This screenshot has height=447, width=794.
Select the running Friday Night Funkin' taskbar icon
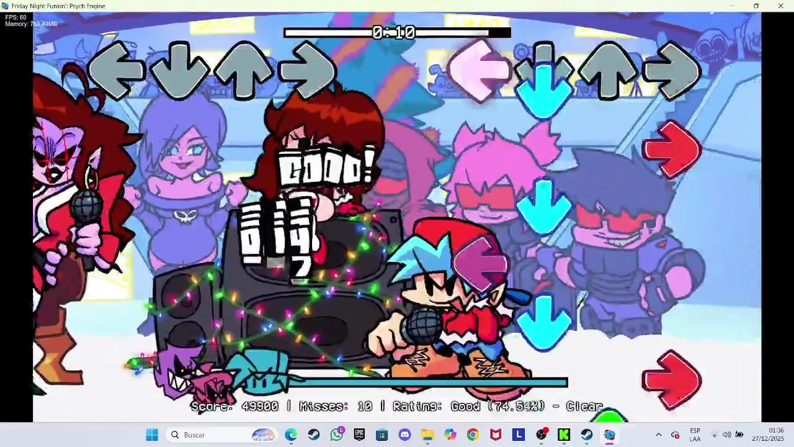(x=610, y=435)
